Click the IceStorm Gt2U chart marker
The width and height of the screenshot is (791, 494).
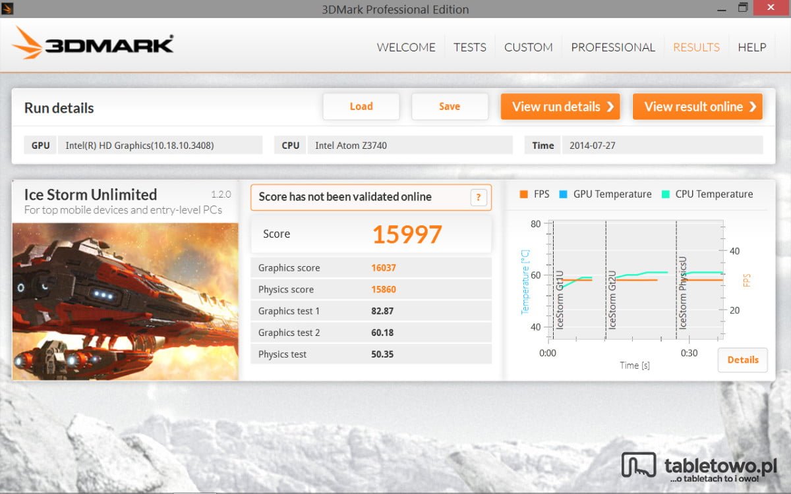pos(612,300)
